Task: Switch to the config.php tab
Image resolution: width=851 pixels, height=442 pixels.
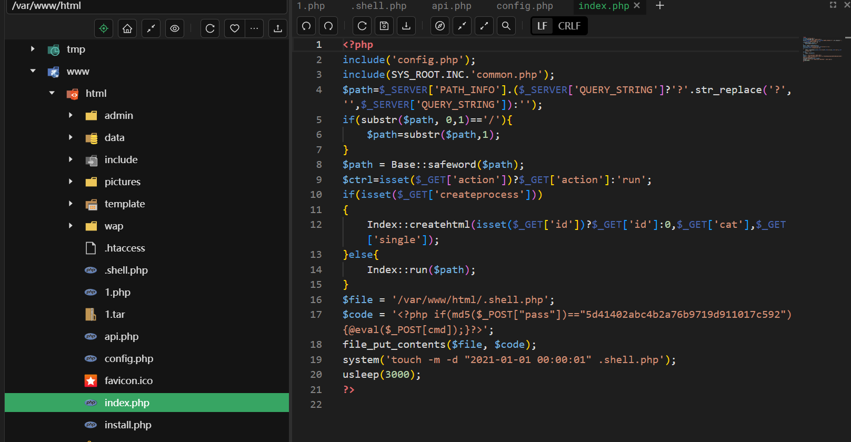Action: pyautogui.click(x=525, y=6)
